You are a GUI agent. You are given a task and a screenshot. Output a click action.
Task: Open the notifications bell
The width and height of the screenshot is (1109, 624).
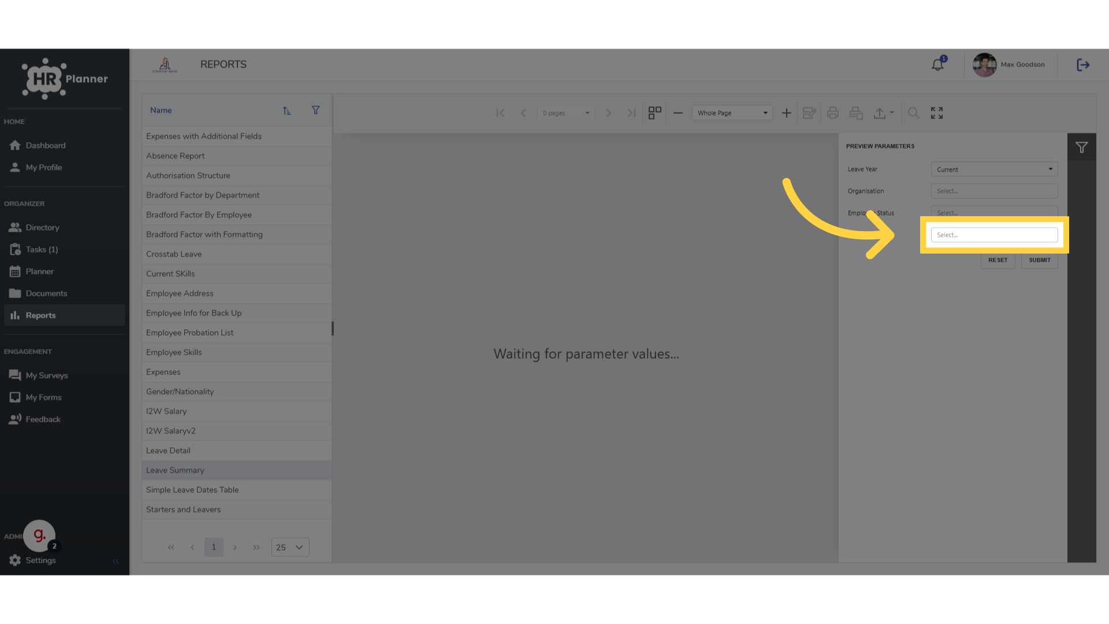pyautogui.click(x=937, y=65)
